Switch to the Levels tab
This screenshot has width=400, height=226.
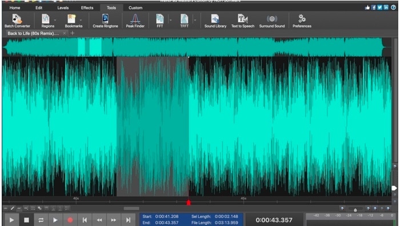tap(63, 7)
